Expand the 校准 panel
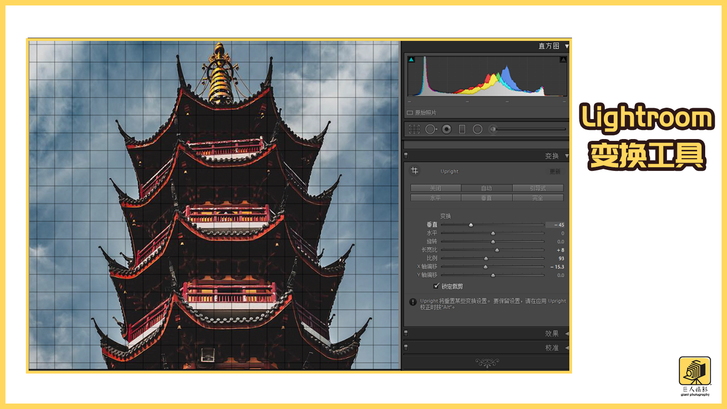Viewport: 727px width, 409px height. click(x=567, y=348)
